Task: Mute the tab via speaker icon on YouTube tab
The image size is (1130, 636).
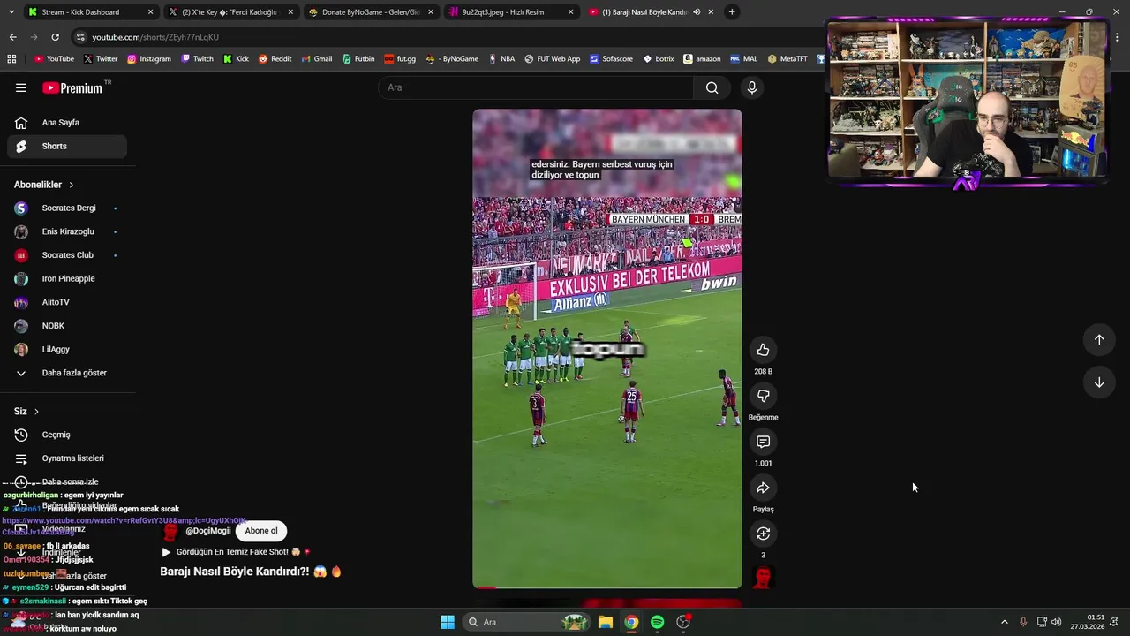Action: pyautogui.click(x=697, y=12)
